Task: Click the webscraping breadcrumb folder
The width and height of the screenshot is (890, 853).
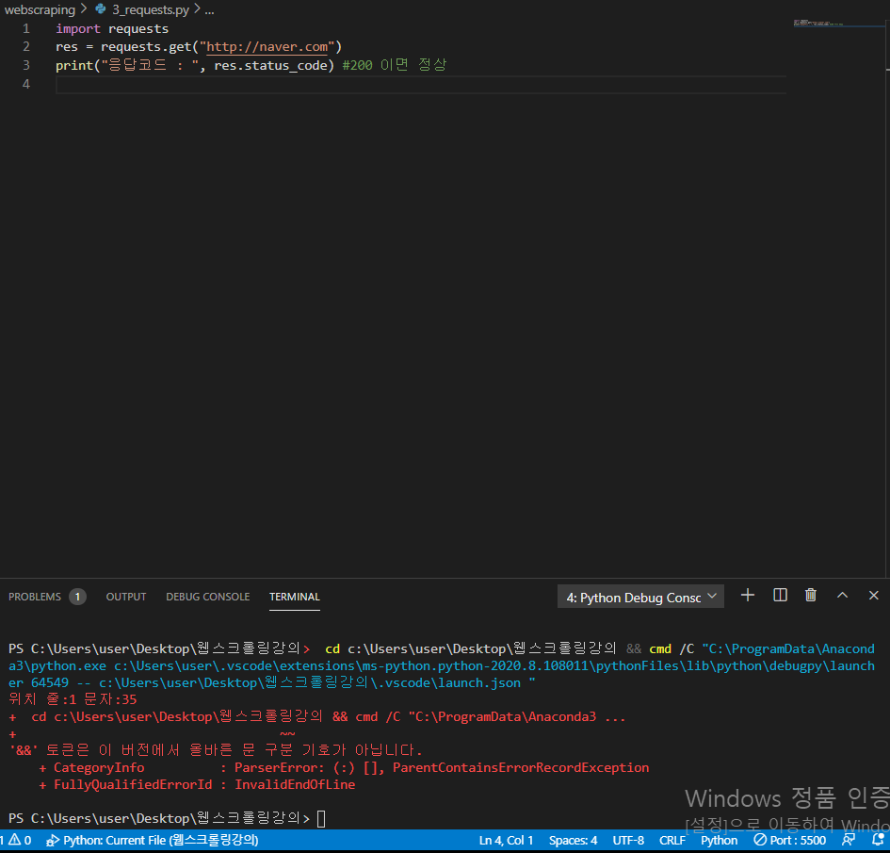Action: (40, 9)
